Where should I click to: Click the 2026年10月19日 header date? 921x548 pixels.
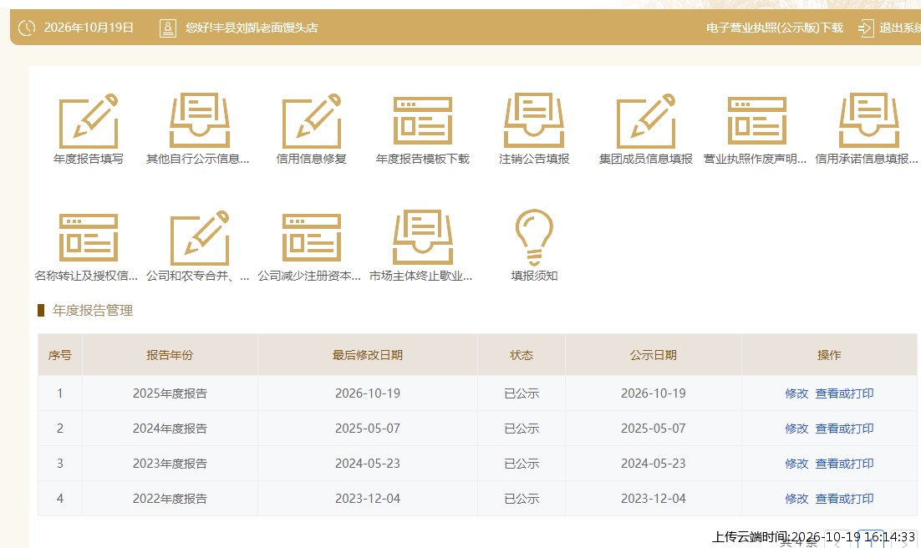(x=89, y=28)
